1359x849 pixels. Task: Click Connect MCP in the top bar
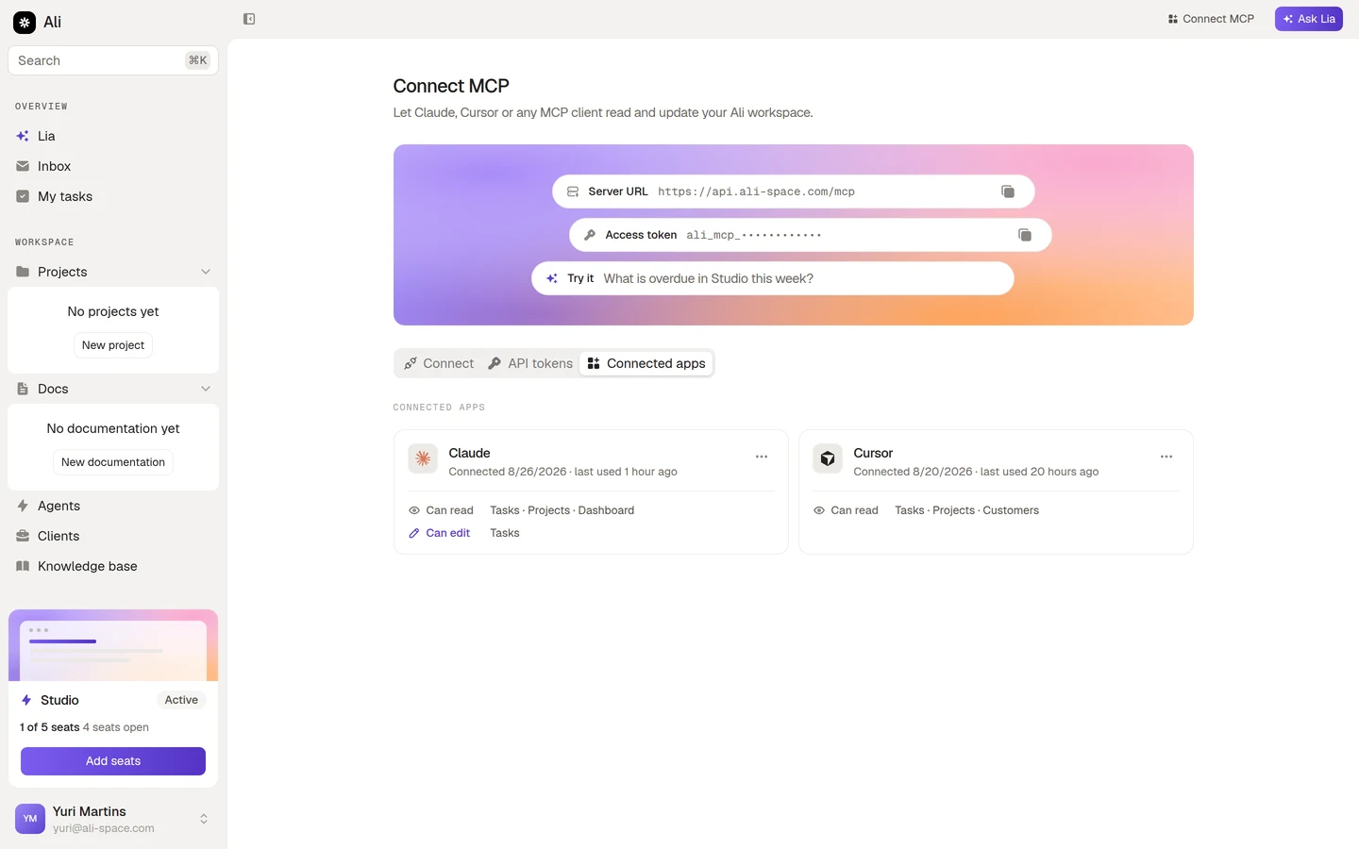[1211, 19]
